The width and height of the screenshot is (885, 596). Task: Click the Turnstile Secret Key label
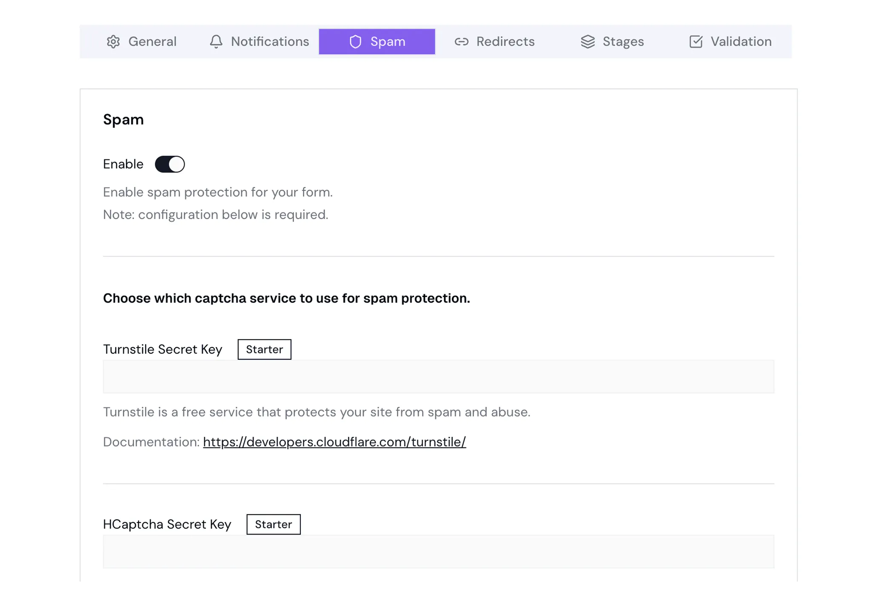163,349
